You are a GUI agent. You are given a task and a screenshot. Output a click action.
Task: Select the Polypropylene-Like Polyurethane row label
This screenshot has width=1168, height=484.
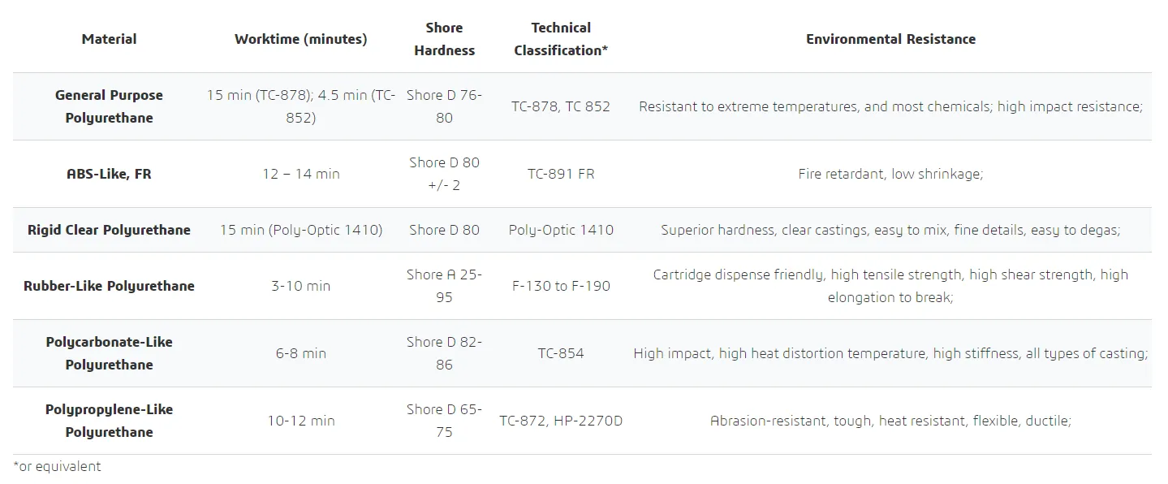(109, 421)
